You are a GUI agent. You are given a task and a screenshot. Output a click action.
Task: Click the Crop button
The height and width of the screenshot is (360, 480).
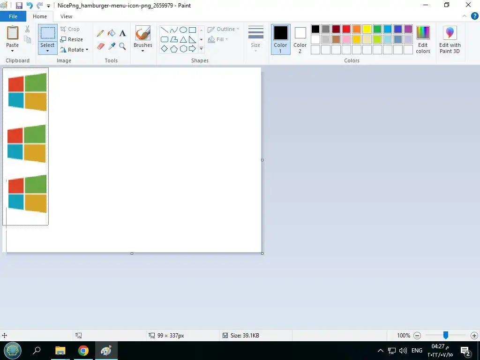[70, 29]
